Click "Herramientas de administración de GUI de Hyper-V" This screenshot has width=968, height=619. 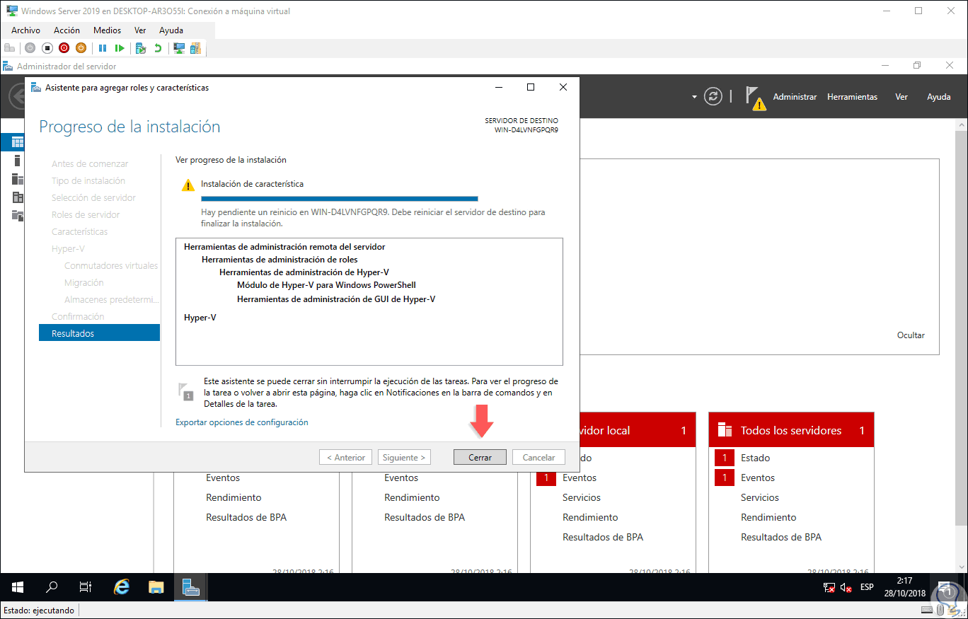tap(336, 299)
